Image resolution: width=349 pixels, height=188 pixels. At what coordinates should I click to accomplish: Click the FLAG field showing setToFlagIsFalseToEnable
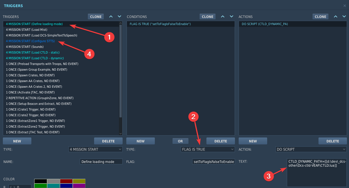click(213, 162)
